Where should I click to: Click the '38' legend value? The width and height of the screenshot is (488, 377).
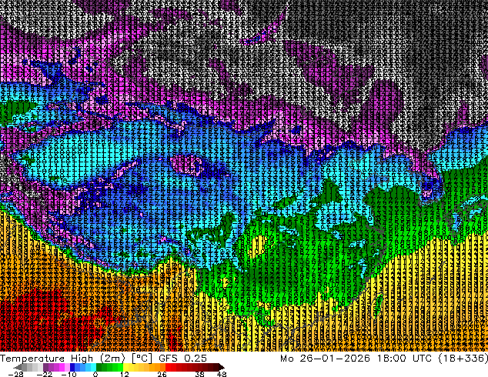(200, 374)
